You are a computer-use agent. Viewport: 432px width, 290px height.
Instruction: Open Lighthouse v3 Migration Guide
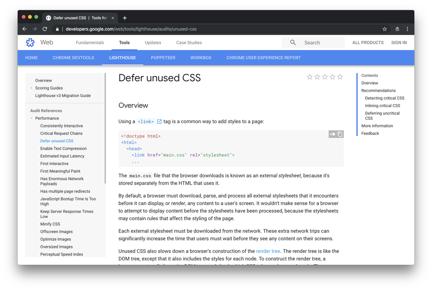pyautogui.click(x=63, y=96)
